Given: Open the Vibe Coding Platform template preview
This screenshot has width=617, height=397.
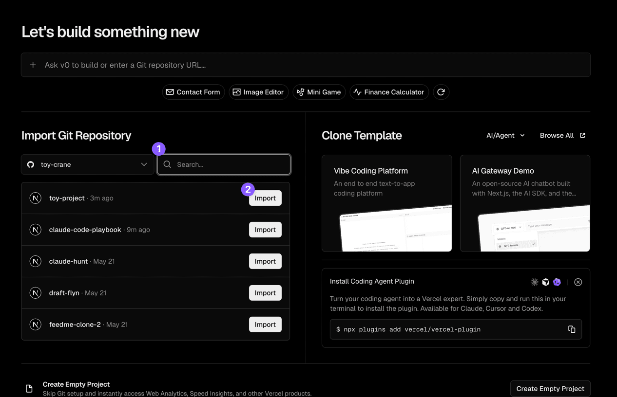Looking at the screenshot, I should (387, 203).
